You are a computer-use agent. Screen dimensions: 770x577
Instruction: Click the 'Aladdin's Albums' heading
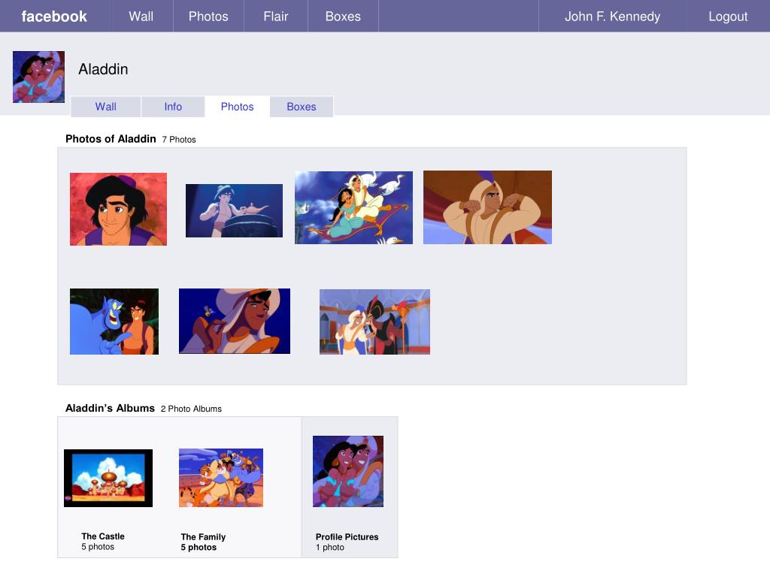[x=110, y=408]
